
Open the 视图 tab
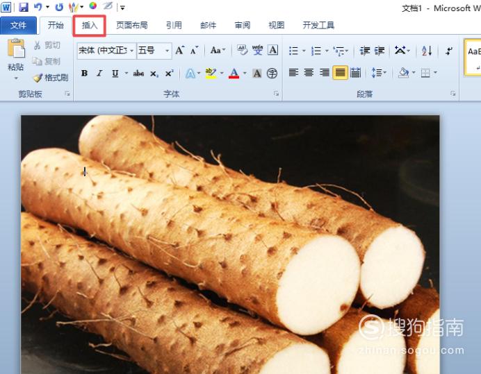pyautogui.click(x=277, y=26)
